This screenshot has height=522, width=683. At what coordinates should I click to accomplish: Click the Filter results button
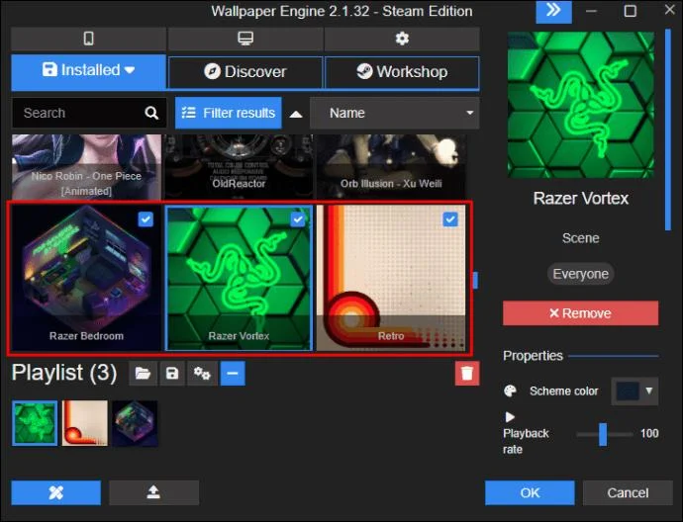229,113
